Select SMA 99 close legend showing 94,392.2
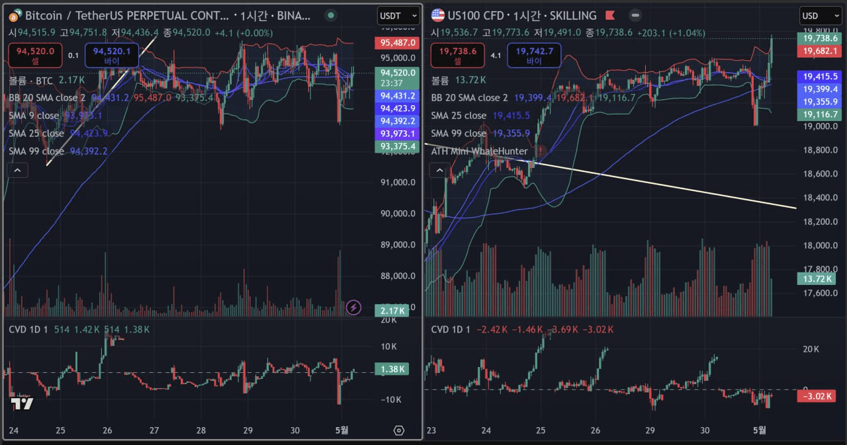This screenshot has height=445, width=847. click(58, 151)
